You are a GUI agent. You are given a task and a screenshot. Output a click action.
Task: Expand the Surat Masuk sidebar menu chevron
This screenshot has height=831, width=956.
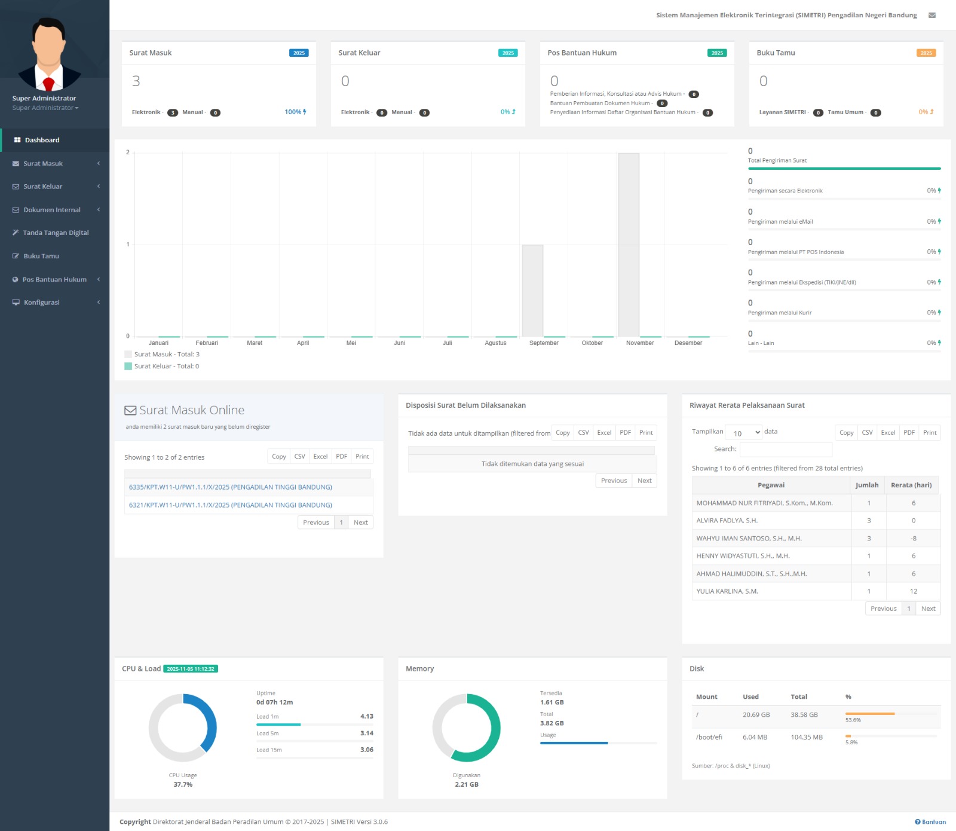point(99,163)
